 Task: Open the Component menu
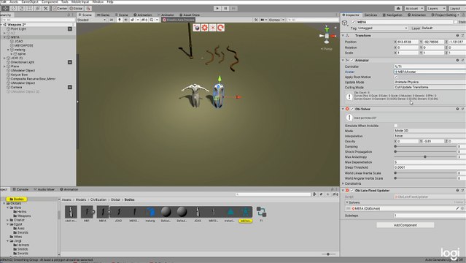tap(50, 1)
